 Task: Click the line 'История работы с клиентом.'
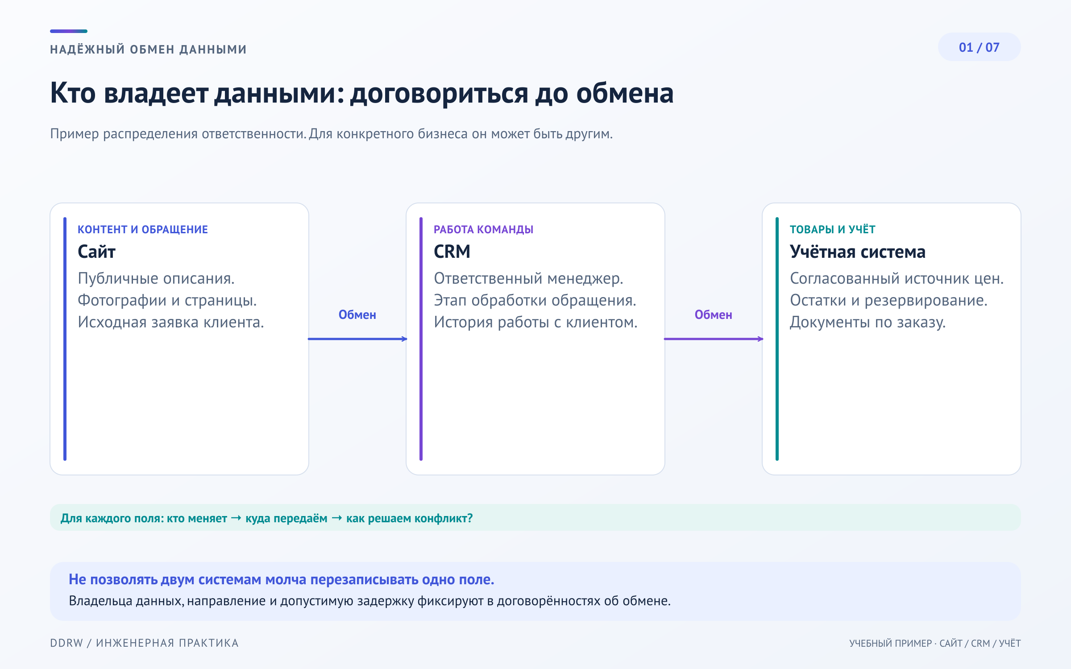click(x=535, y=322)
